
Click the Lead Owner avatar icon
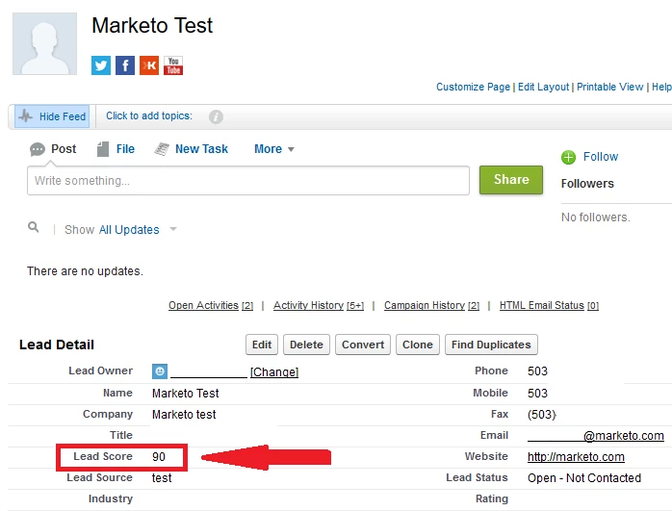pos(160,371)
